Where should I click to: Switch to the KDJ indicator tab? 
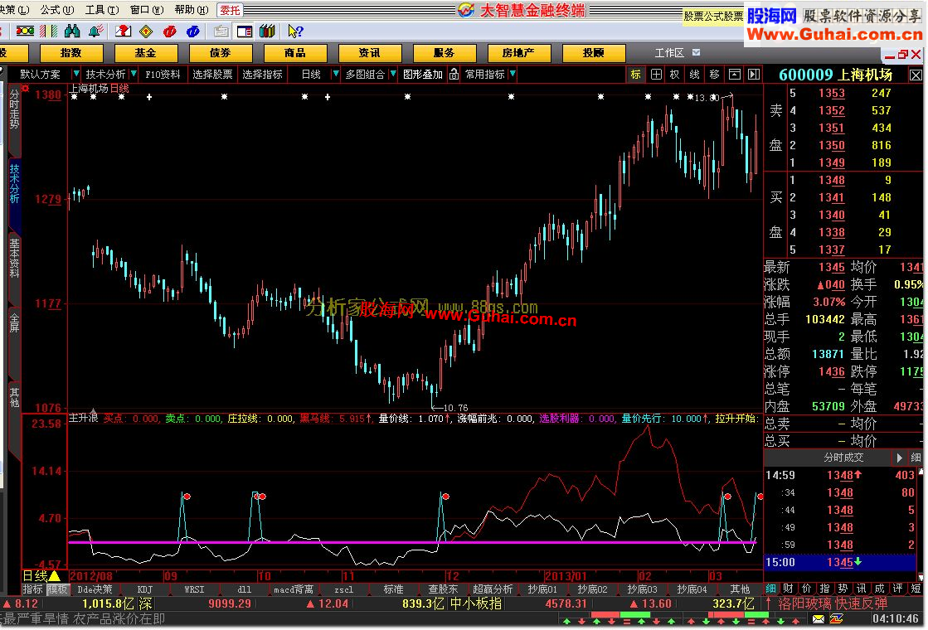(x=145, y=589)
